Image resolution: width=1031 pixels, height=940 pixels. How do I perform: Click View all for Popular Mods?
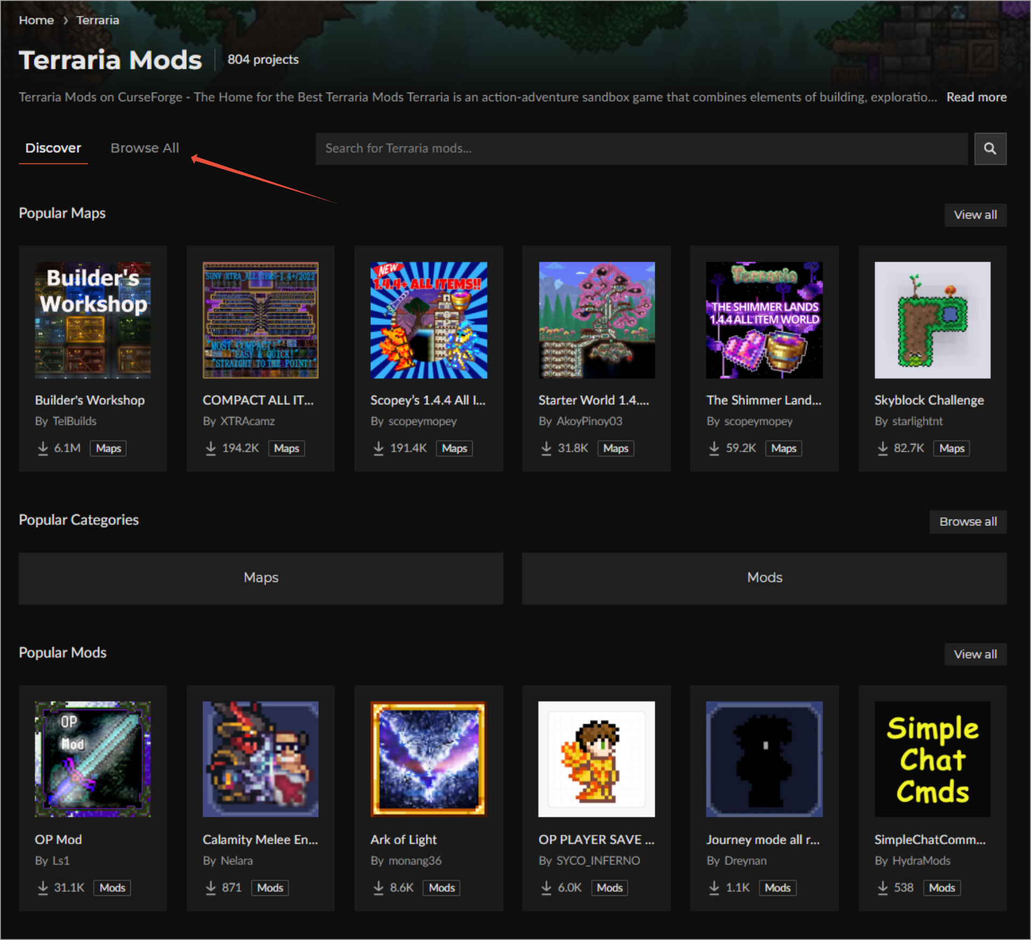tap(975, 654)
